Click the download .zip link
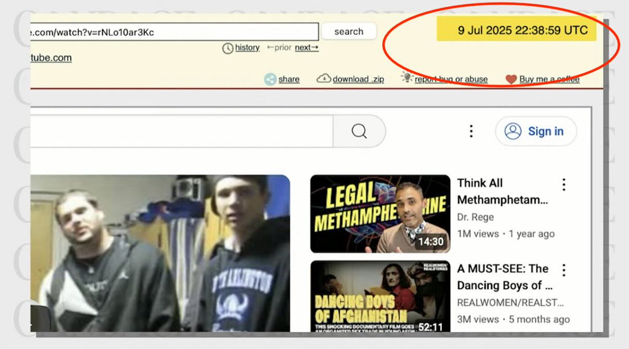 (x=358, y=79)
